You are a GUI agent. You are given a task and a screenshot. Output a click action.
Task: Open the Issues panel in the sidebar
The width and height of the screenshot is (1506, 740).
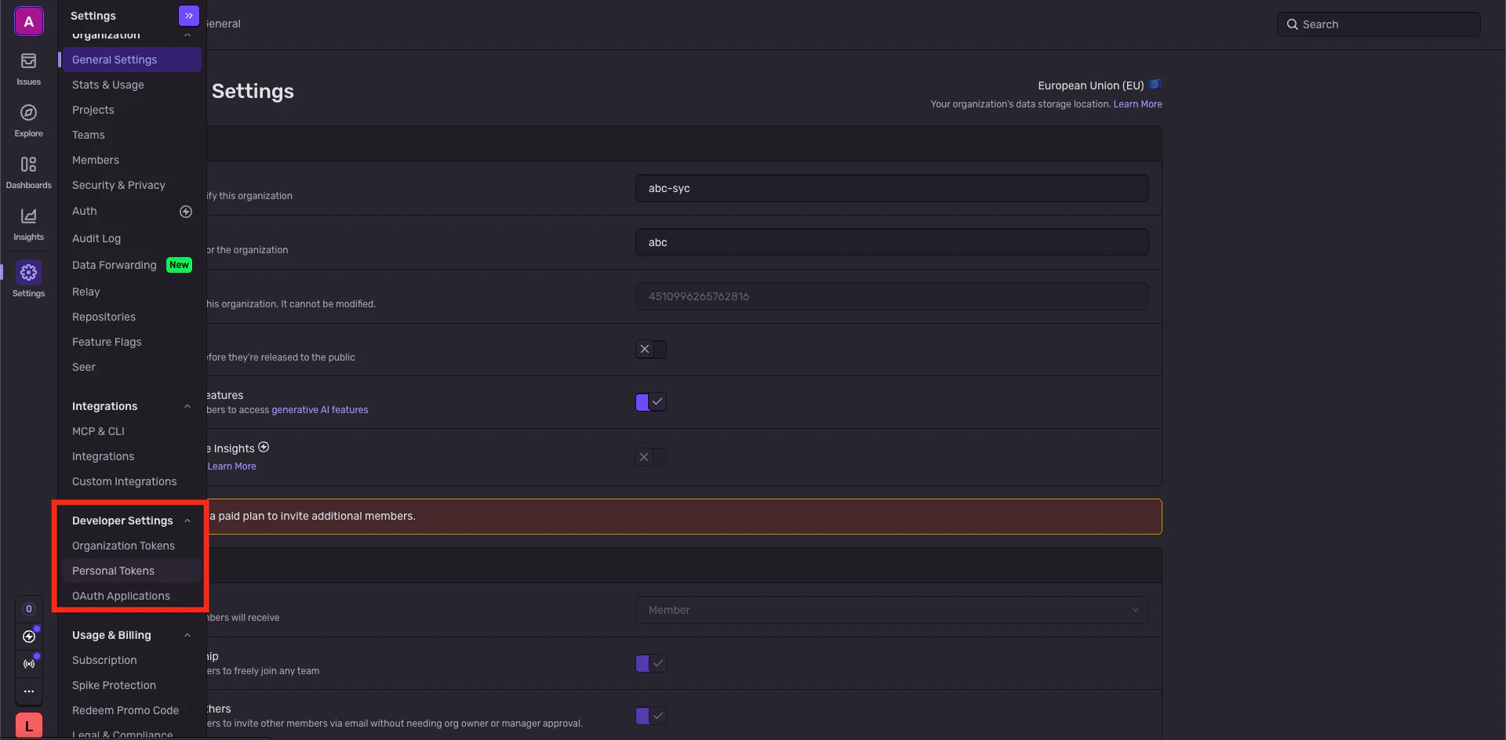coord(28,69)
